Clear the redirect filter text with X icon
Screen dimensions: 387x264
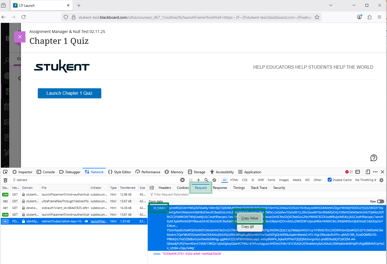click(182, 180)
